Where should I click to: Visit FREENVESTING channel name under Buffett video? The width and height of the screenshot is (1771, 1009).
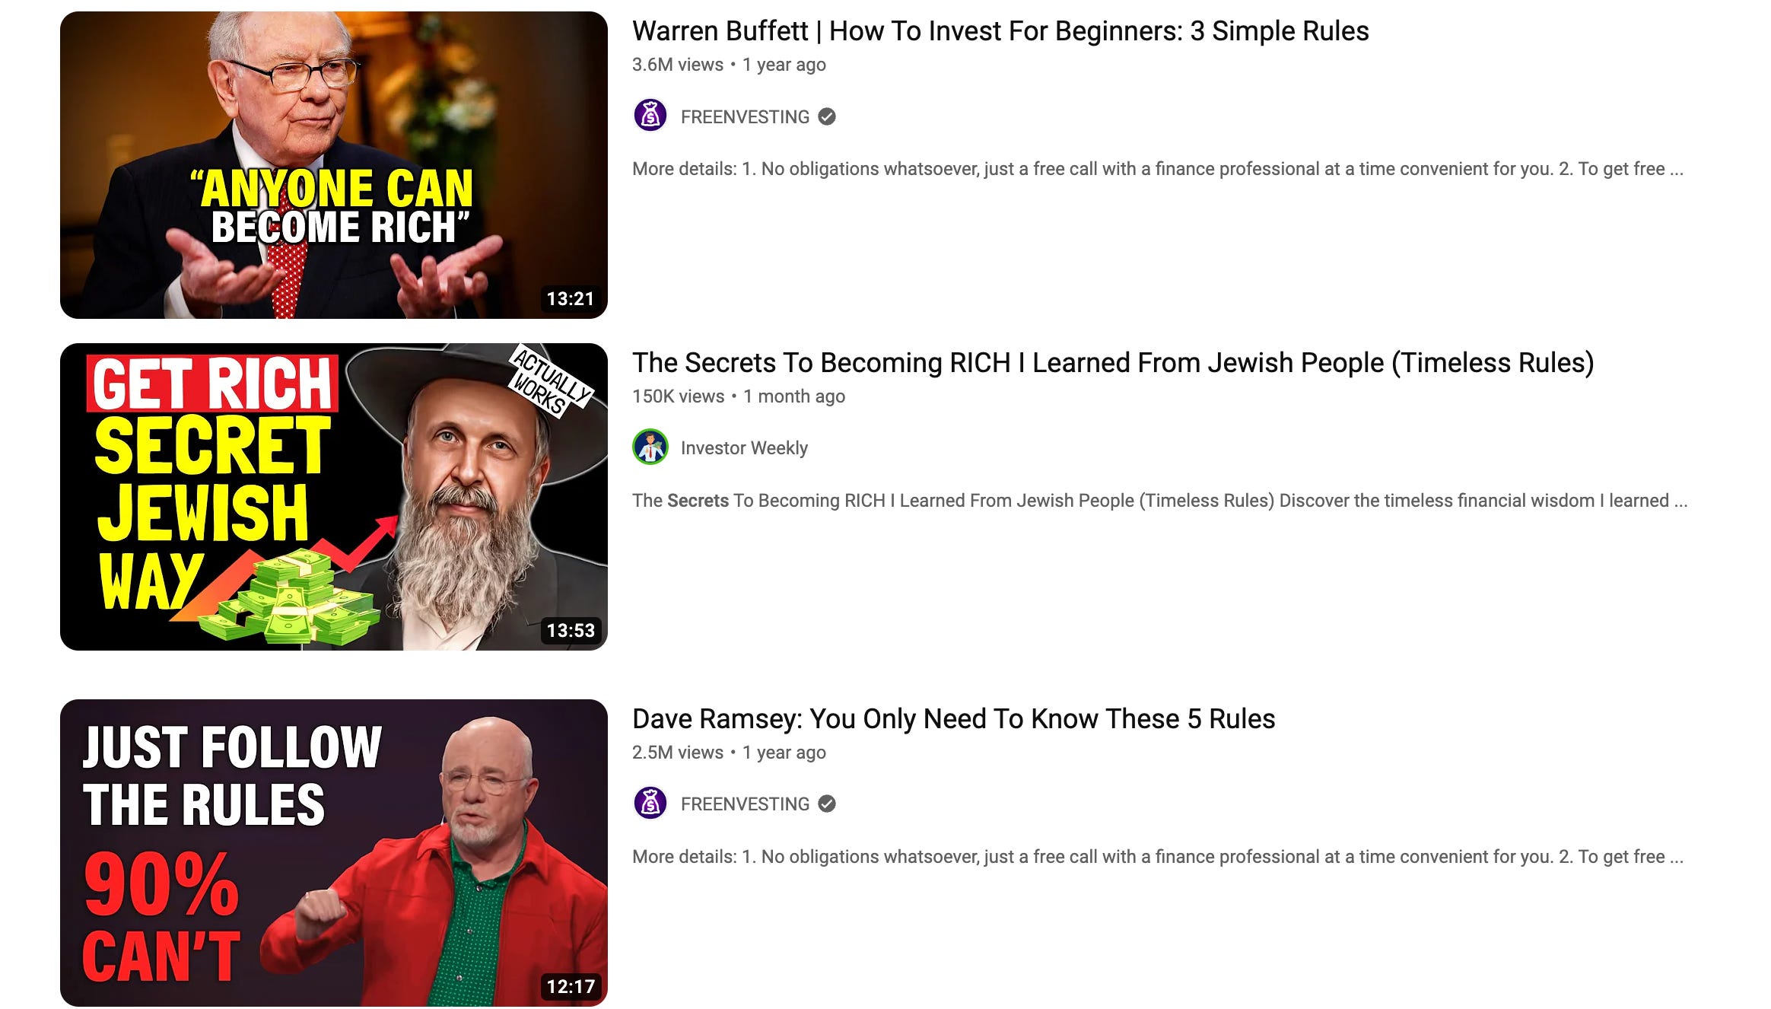coord(745,116)
